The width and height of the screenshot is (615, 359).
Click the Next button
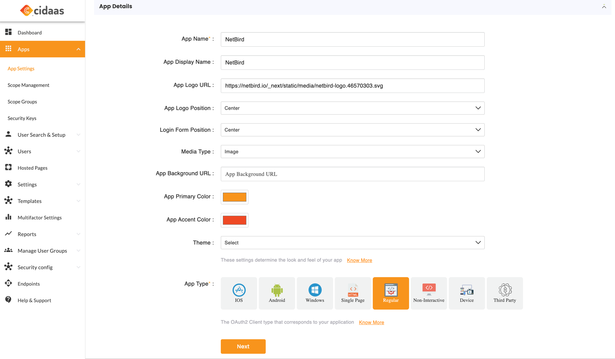pos(243,346)
